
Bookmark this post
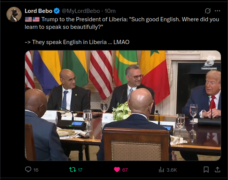(x=206, y=170)
